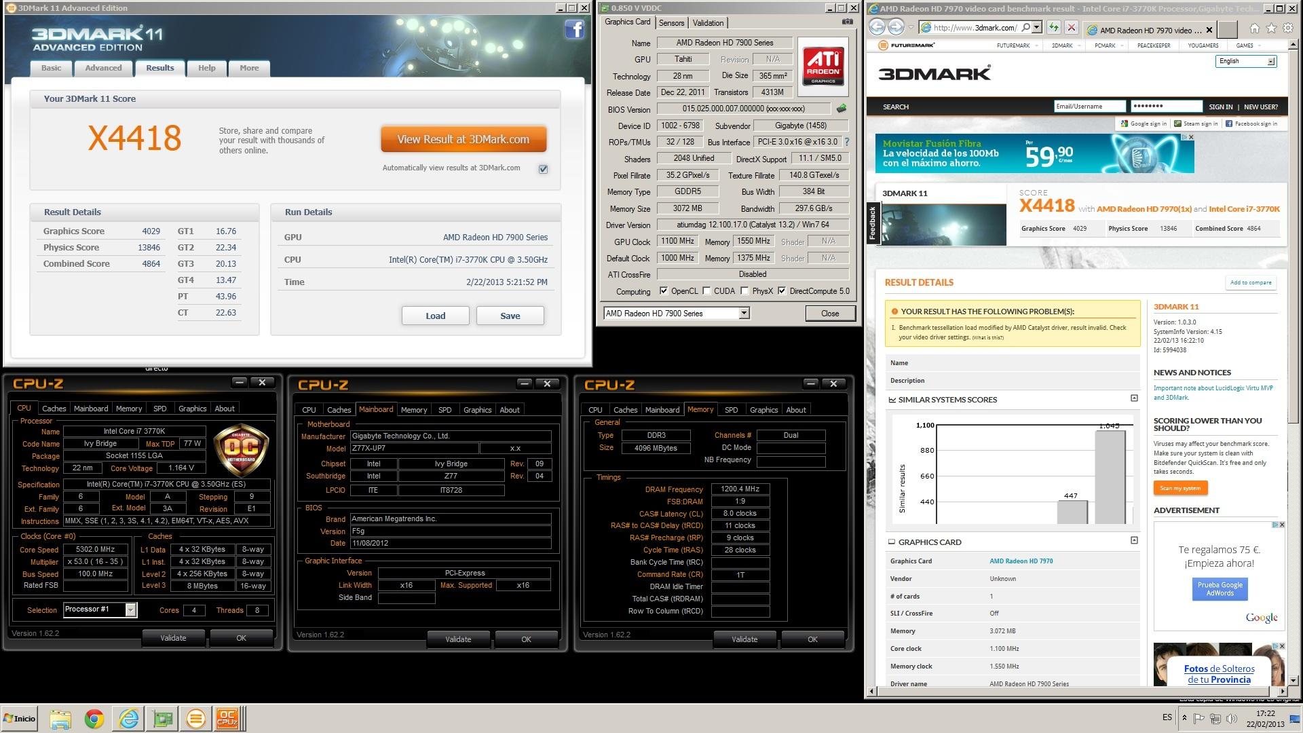The width and height of the screenshot is (1303, 733).
Task: Click the Close button in GPU-Z
Action: 830,314
